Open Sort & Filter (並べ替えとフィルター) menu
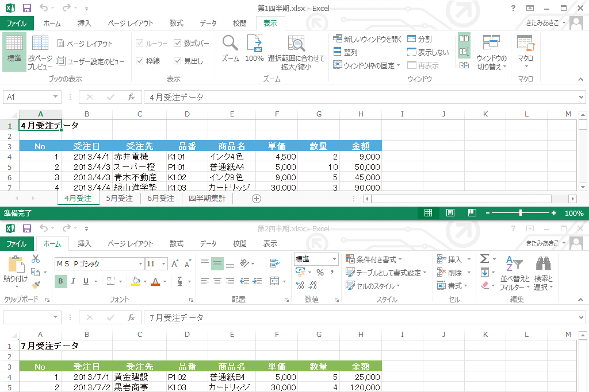589x392 pixels. (515, 273)
